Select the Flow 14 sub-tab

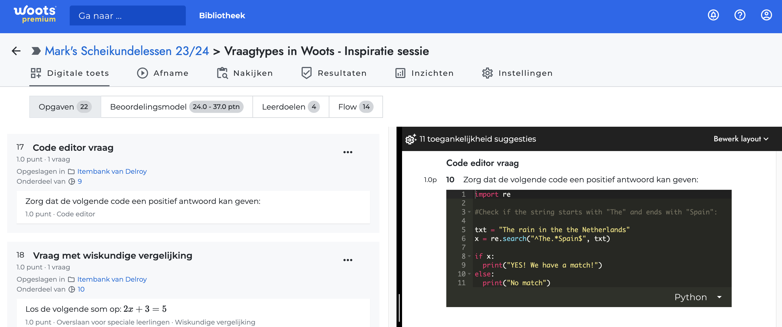coord(356,107)
